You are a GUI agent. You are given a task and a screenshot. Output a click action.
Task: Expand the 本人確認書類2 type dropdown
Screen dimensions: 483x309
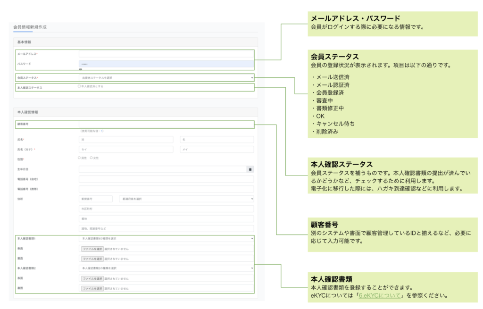click(x=166, y=268)
